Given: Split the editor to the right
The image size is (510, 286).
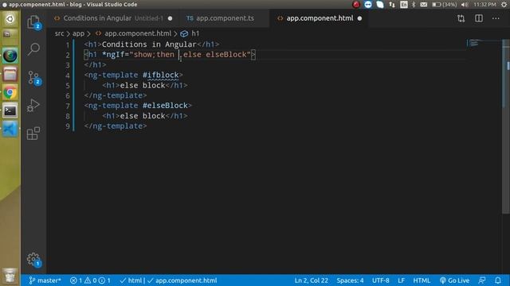Looking at the screenshot, I should [x=479, y=18].
